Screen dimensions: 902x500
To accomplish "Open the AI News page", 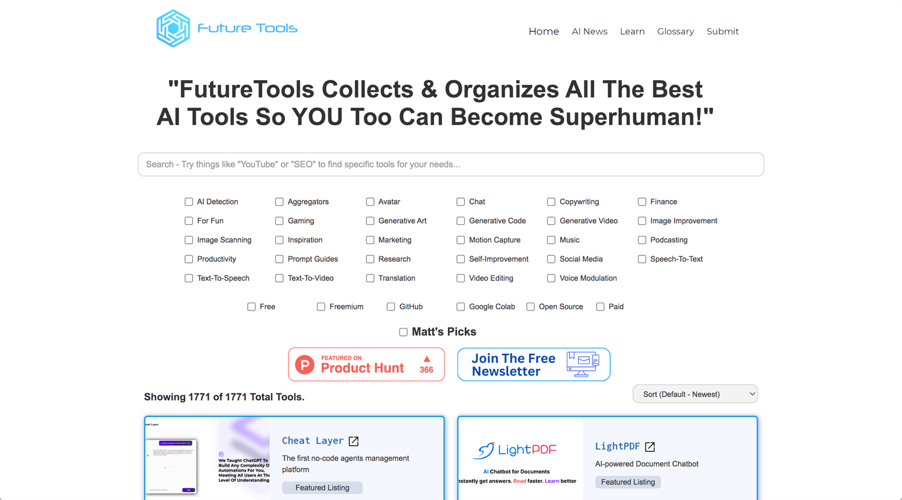I will click(x=589, y=31).
